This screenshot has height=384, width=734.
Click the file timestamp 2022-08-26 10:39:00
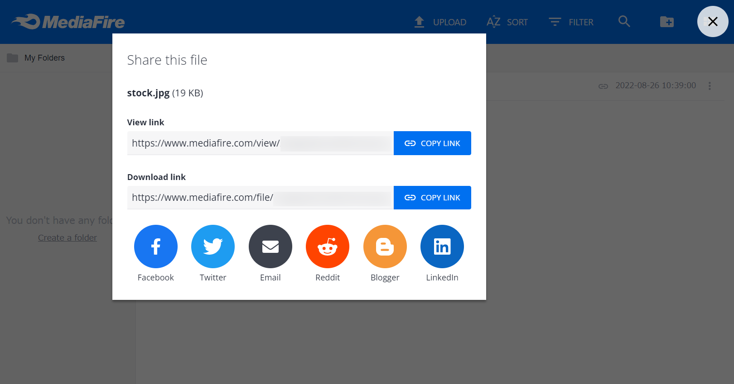[x=656, y=85]
